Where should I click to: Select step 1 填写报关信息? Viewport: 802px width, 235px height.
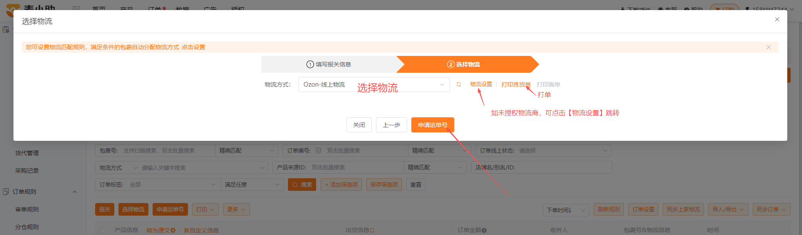(x=329, y=64)
